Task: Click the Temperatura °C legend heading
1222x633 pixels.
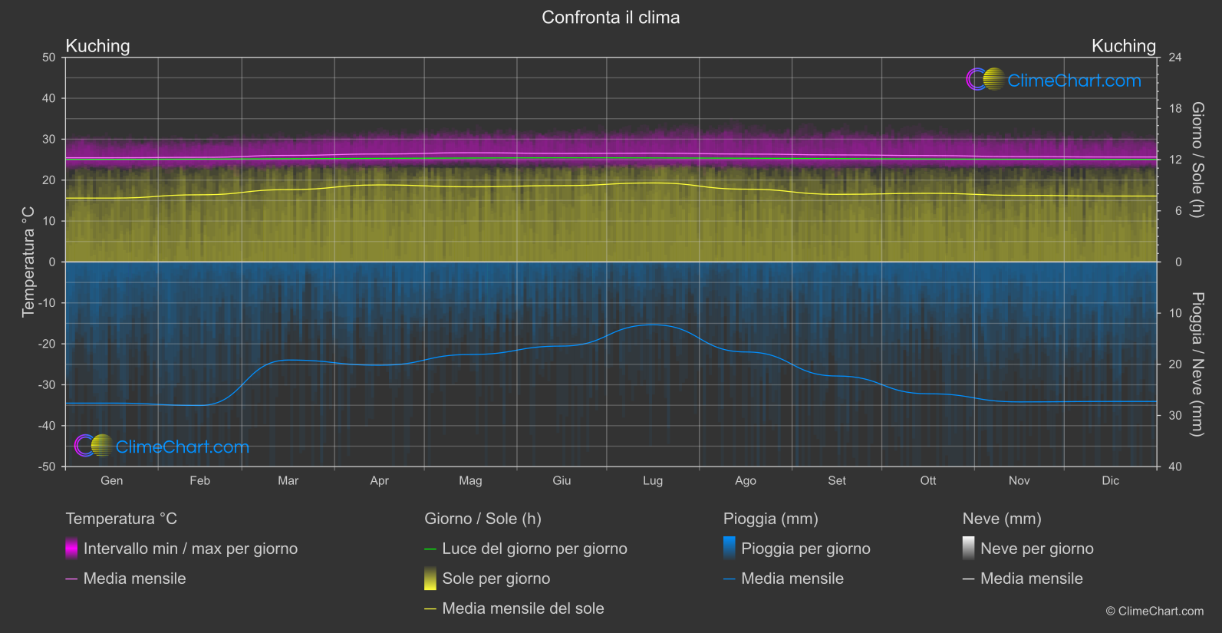Action: (121, 519)
